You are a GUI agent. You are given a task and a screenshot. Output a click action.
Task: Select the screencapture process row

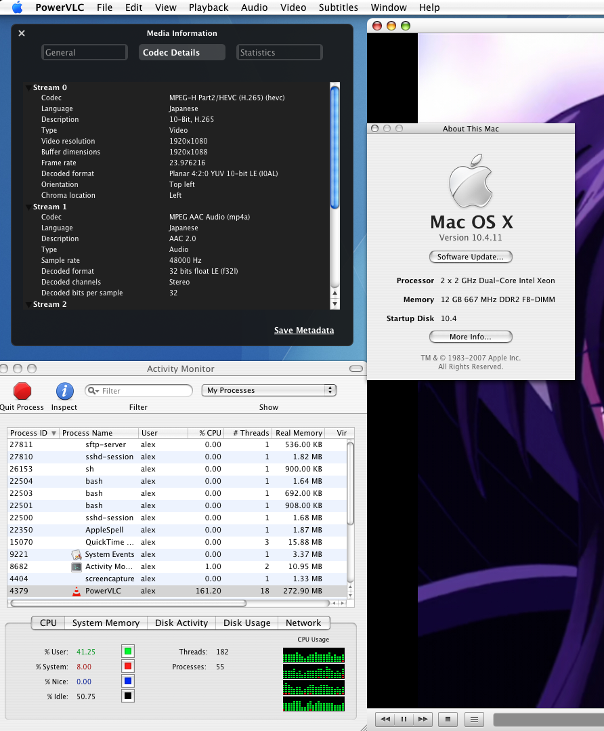click(177, 579)
